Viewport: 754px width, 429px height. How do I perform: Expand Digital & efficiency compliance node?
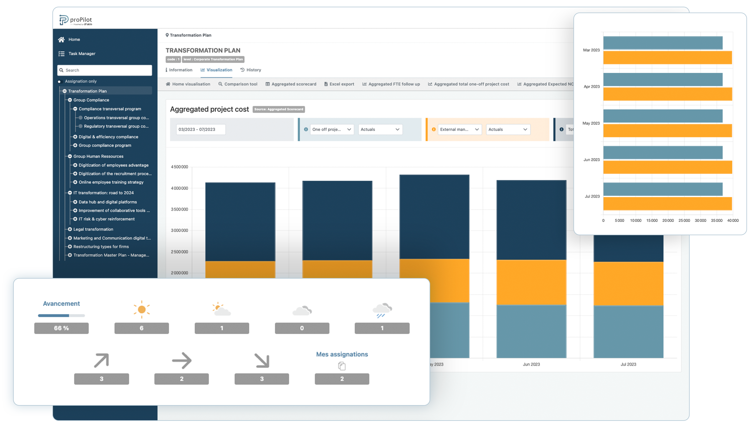(x=75, y=137)
